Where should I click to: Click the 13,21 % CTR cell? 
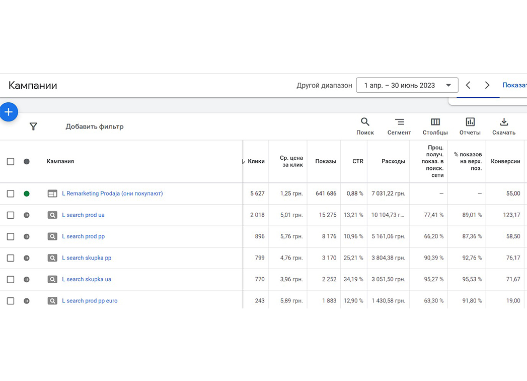pyautogui.click(x=353, y=215)
